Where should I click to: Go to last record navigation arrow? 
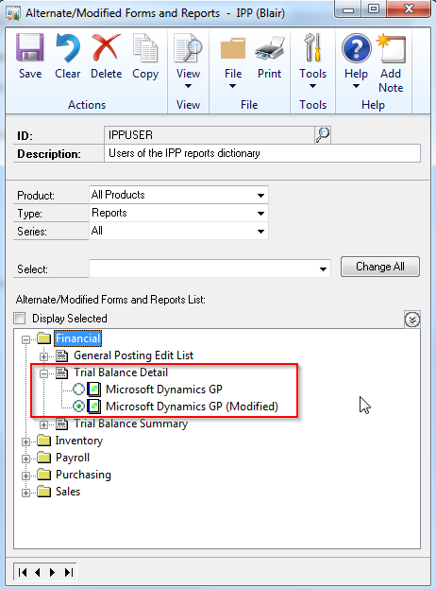point(68,572)
